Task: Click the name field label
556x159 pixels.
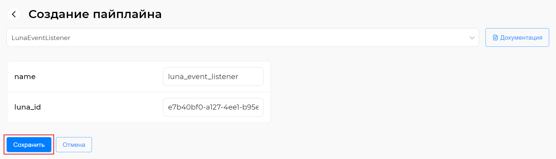Action: (25, 77)
